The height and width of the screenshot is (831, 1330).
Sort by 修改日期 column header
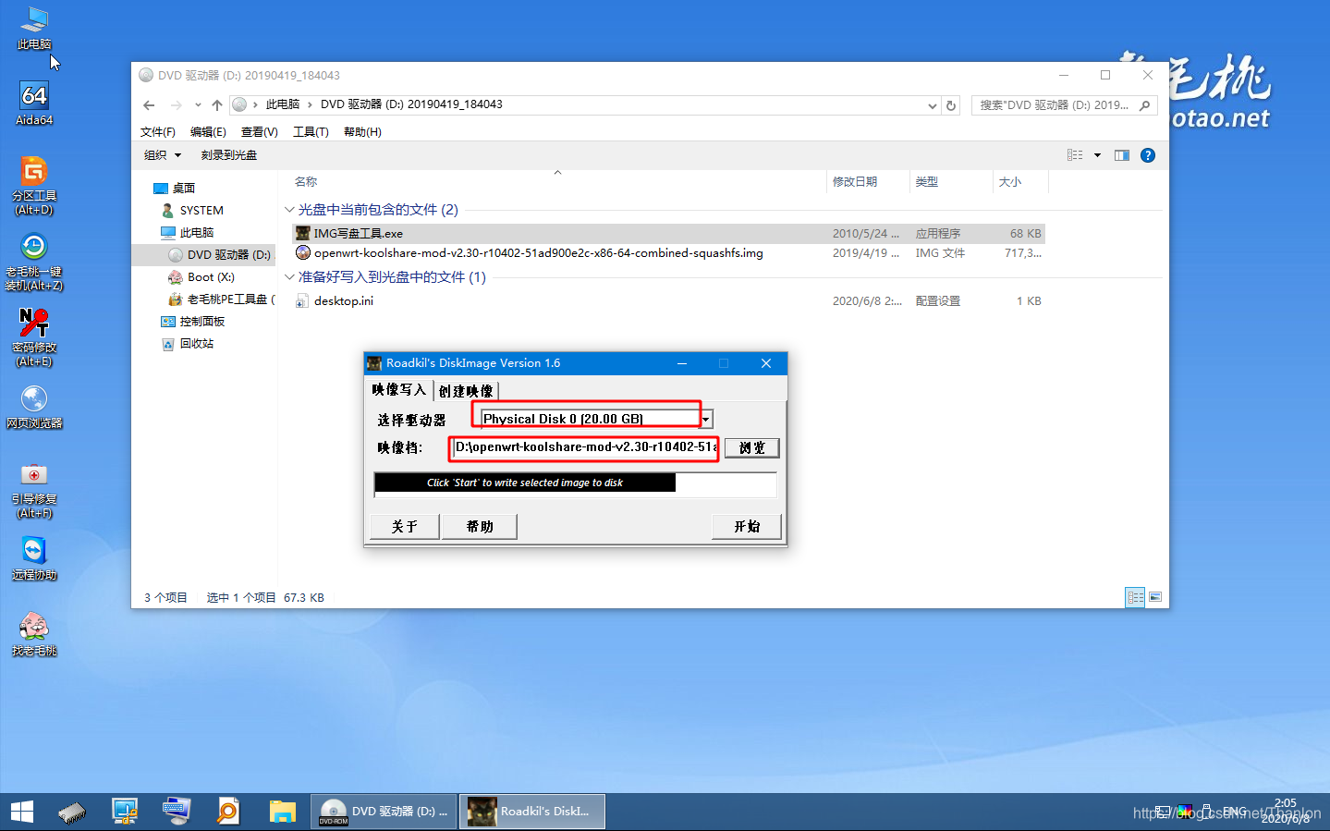[855, 182]
